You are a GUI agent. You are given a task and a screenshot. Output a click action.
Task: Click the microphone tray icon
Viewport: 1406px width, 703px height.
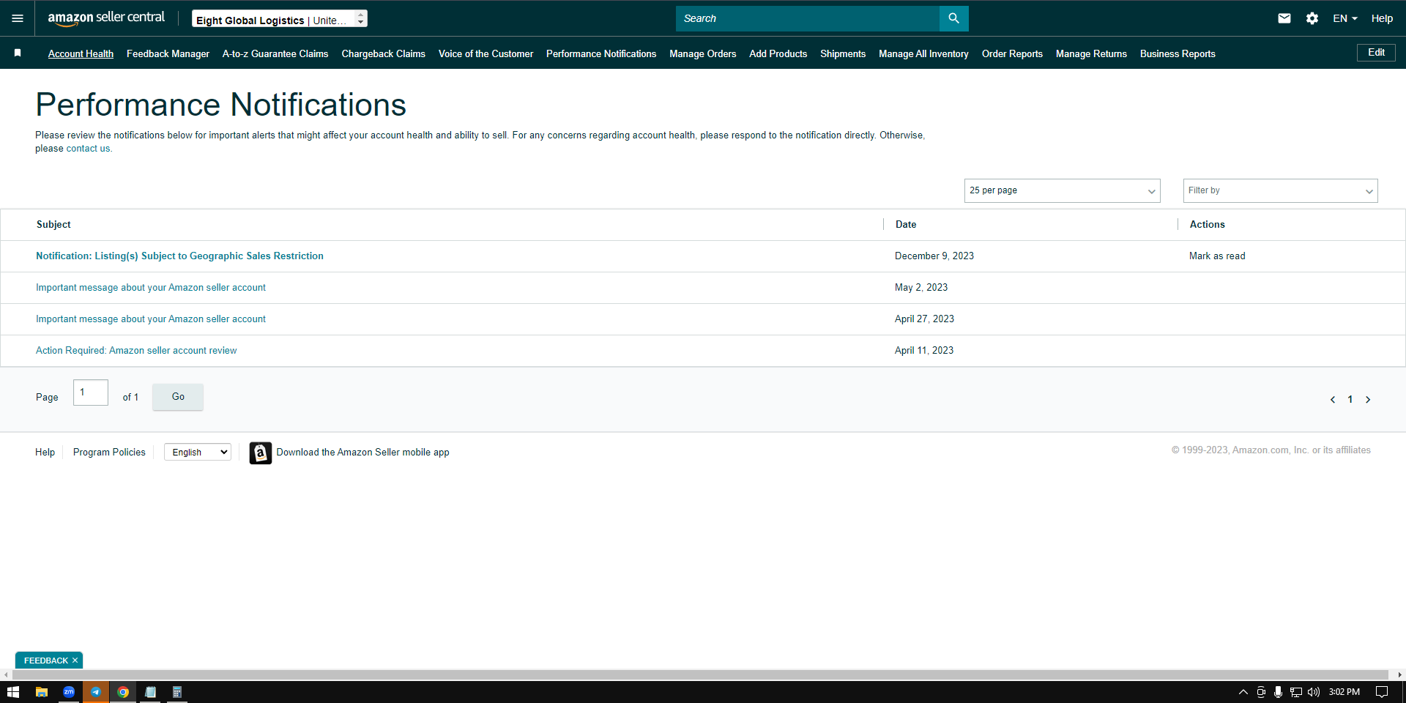[x=1278, y=692]
